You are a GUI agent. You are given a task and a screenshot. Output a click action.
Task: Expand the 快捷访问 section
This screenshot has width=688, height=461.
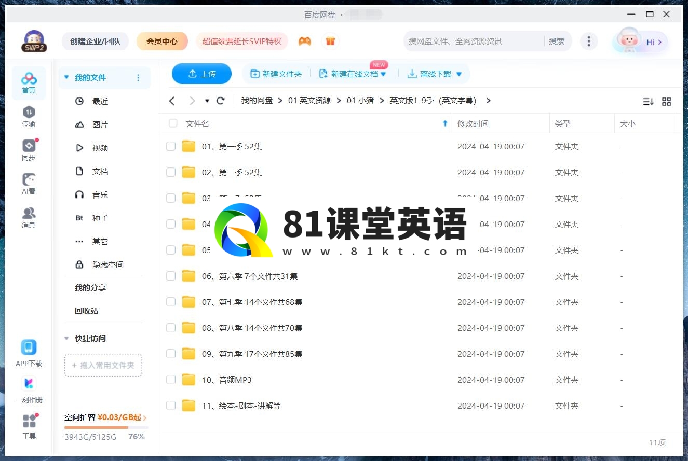pos(66,338)
